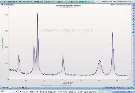Click the small left arrow before 表示 menu
The width and height of the screenshot is (135, 93).
pyautogui.click(x=66, y=2)
